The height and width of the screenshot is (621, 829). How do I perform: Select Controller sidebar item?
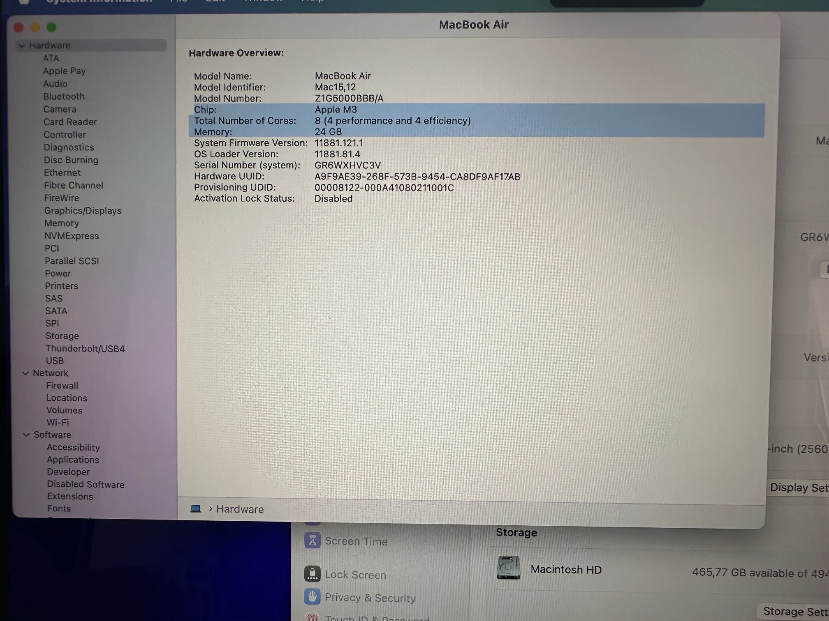[x=65, y=135]
